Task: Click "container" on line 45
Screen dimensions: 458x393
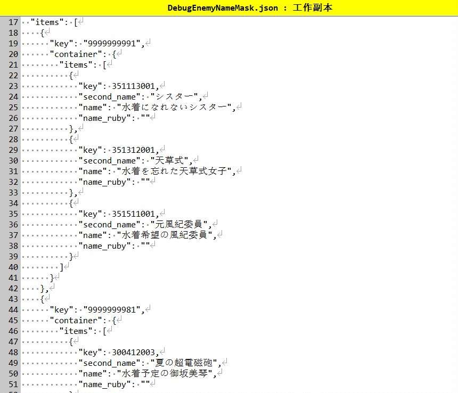Action: click(76, 321)
